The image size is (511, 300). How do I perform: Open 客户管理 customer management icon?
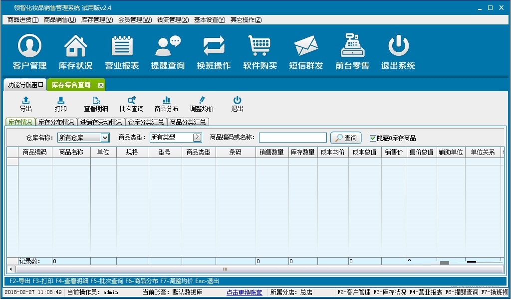point(29,46)
